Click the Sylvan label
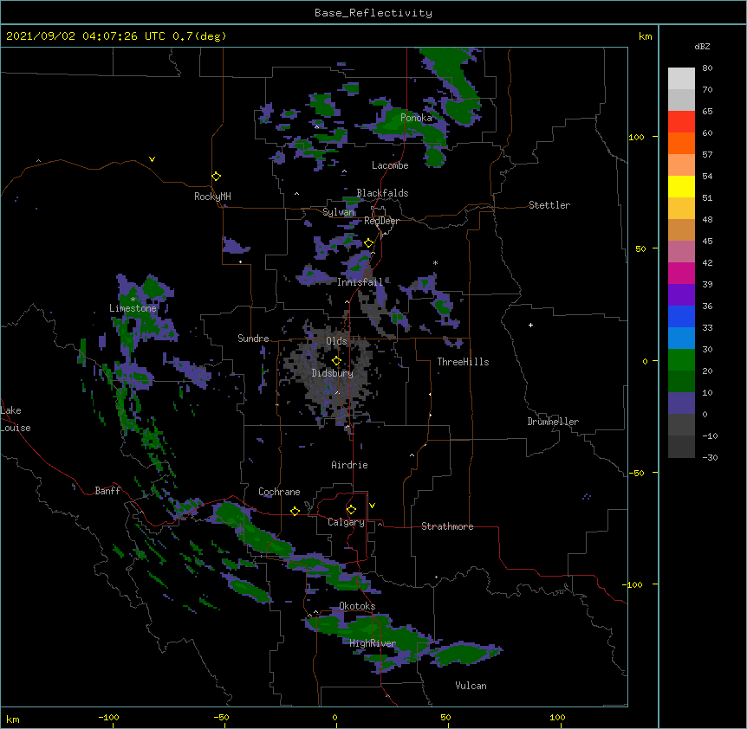747x729 pixels. (x=338, y=212)
